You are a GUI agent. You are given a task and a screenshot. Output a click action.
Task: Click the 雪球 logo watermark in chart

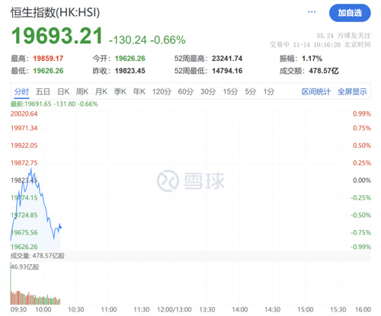[190, 180]
